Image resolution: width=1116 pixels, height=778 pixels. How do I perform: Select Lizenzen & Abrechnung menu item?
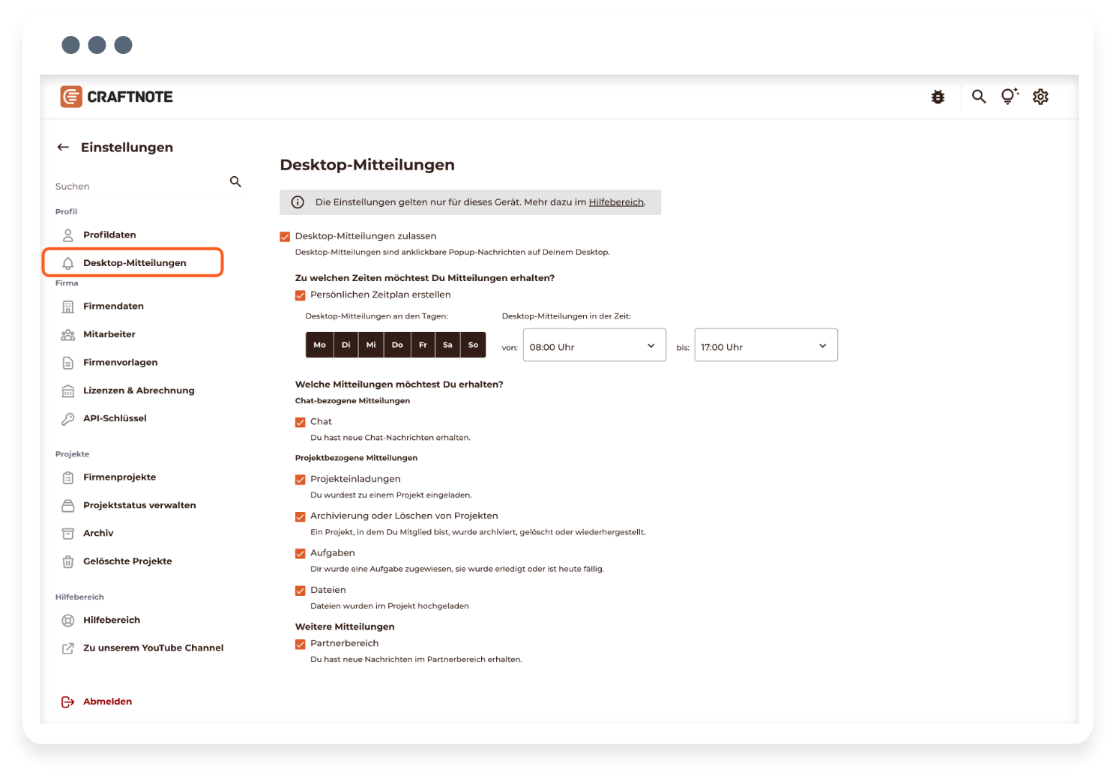139,390
